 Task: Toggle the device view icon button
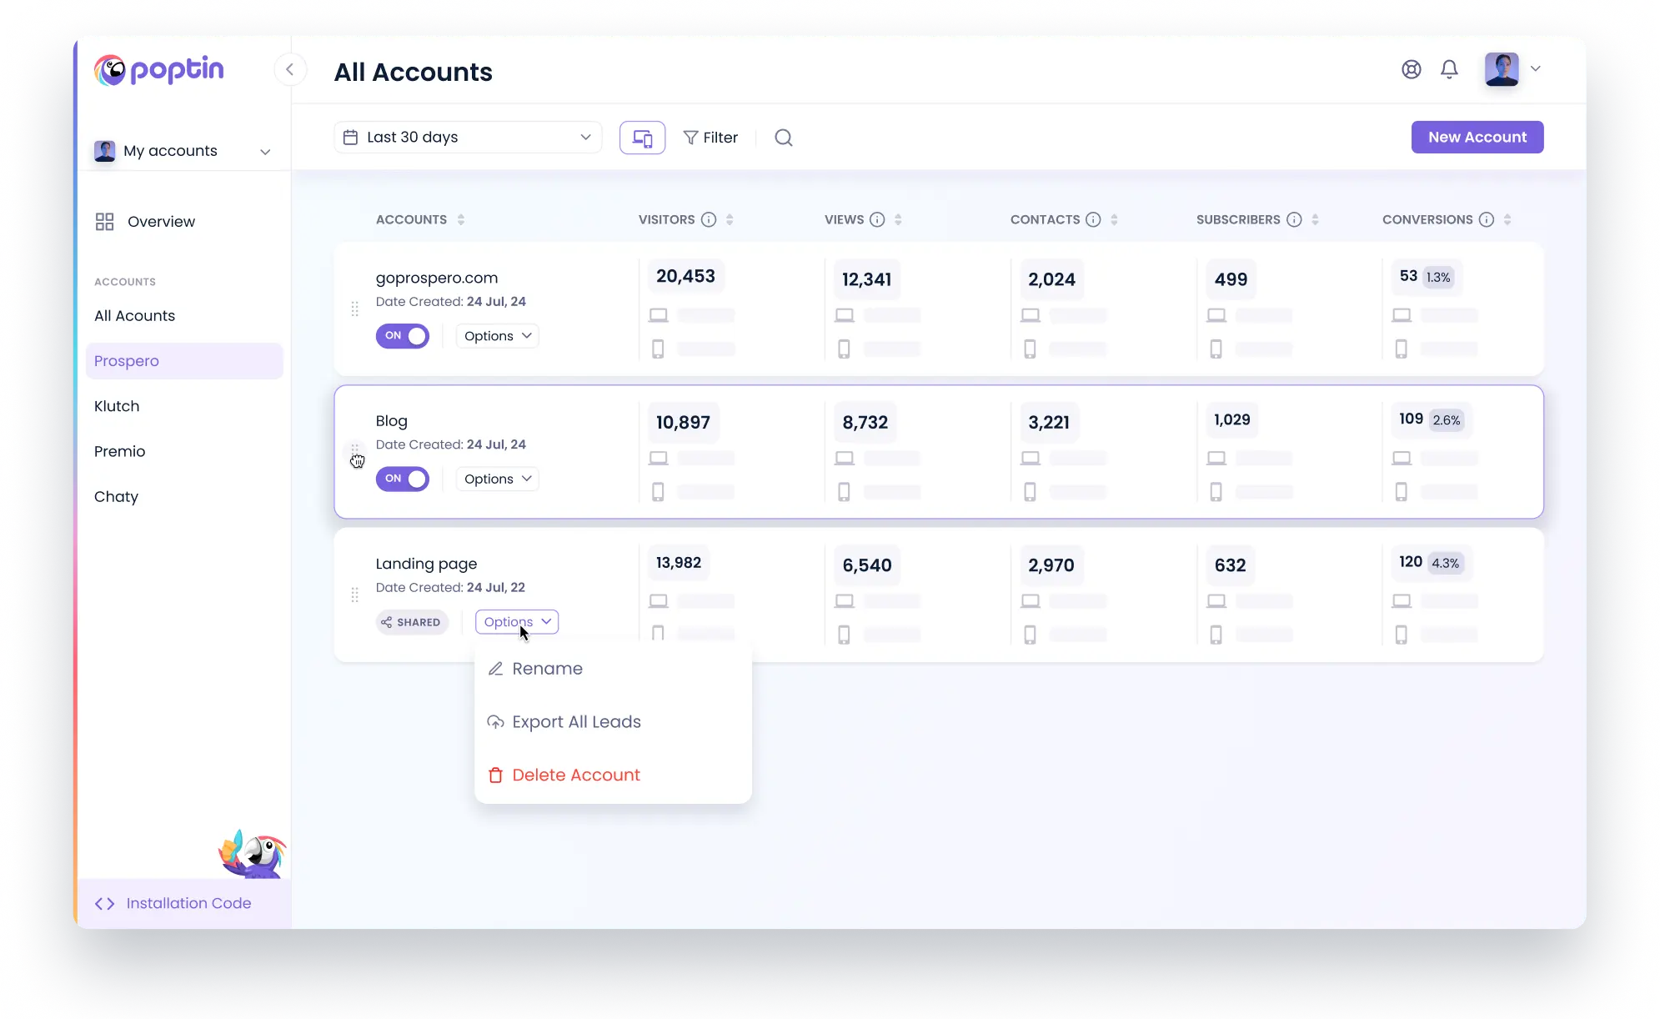coord(642,138)
